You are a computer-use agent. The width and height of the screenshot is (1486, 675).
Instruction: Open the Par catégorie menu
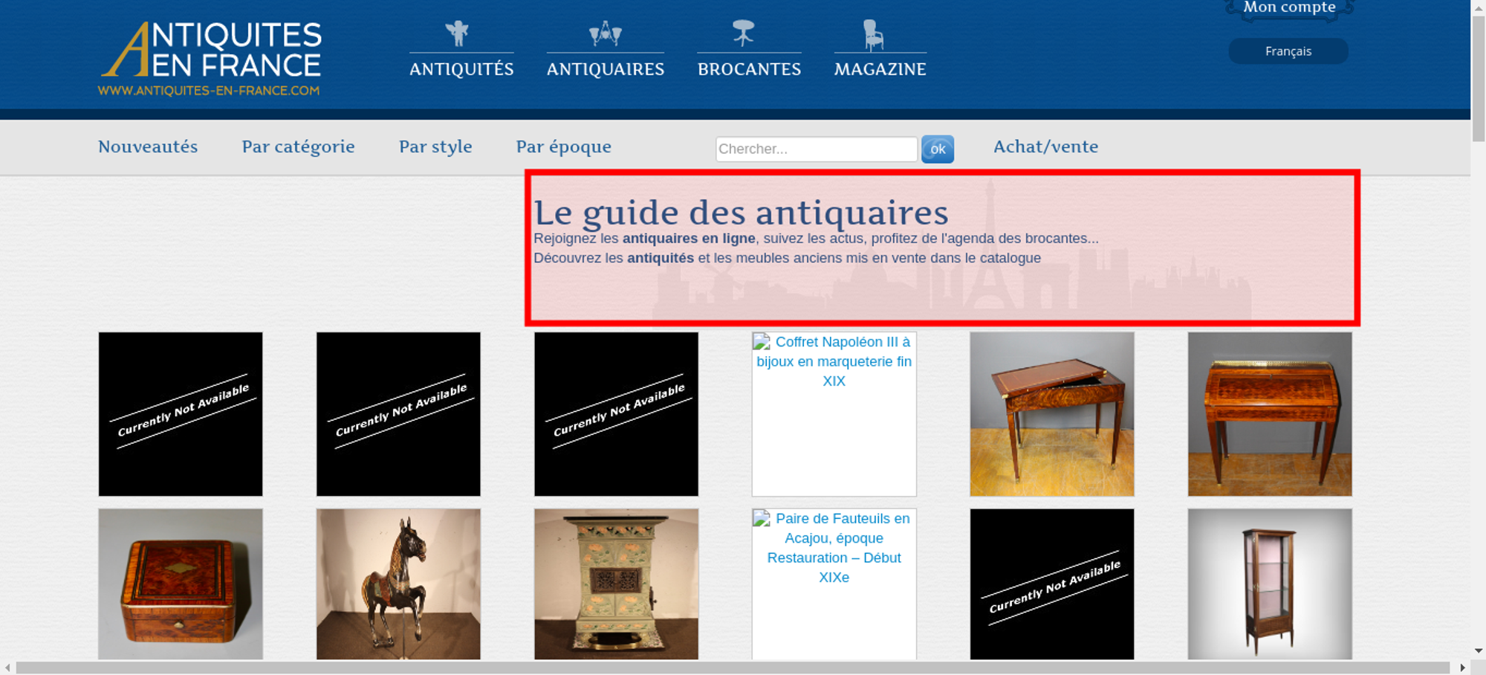point(298,147)
